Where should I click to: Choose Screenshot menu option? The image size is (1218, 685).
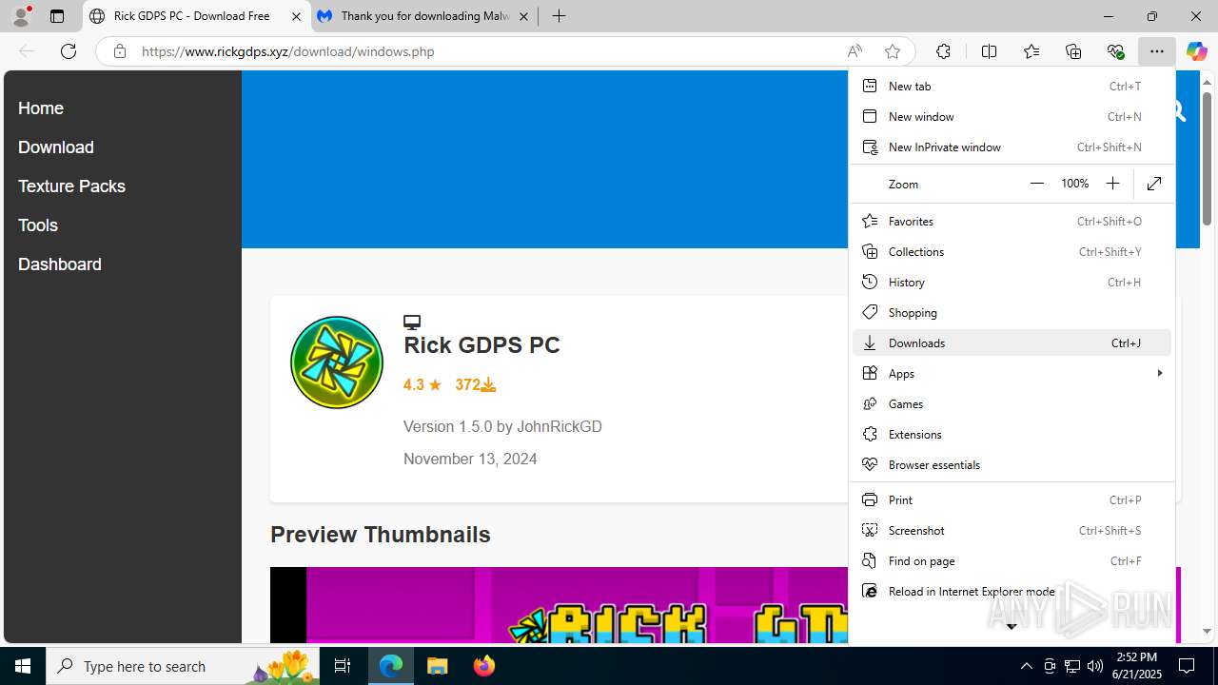pos(1012,530)
